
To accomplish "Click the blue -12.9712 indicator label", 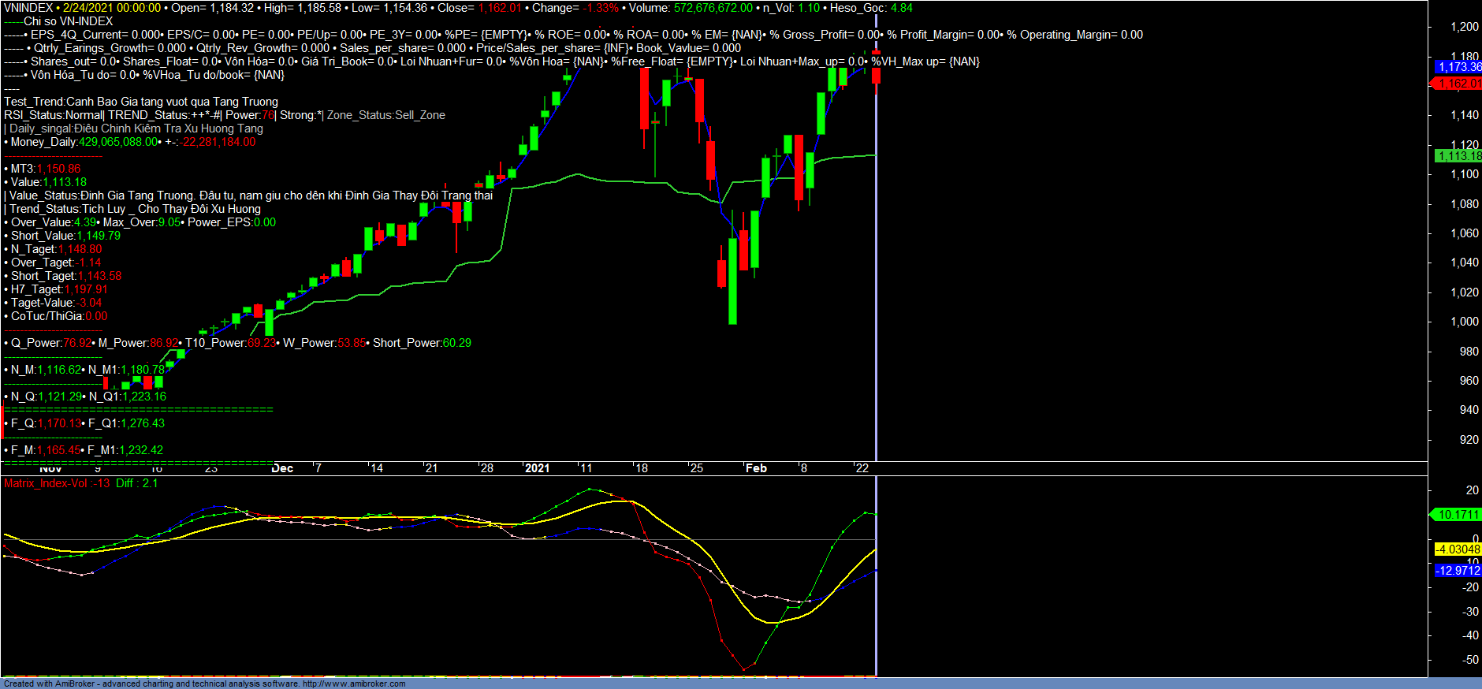I will [x=1458, y=571].
